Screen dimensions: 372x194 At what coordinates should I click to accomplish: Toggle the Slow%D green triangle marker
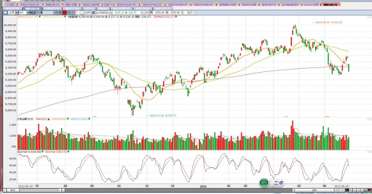tap(68, 152)
